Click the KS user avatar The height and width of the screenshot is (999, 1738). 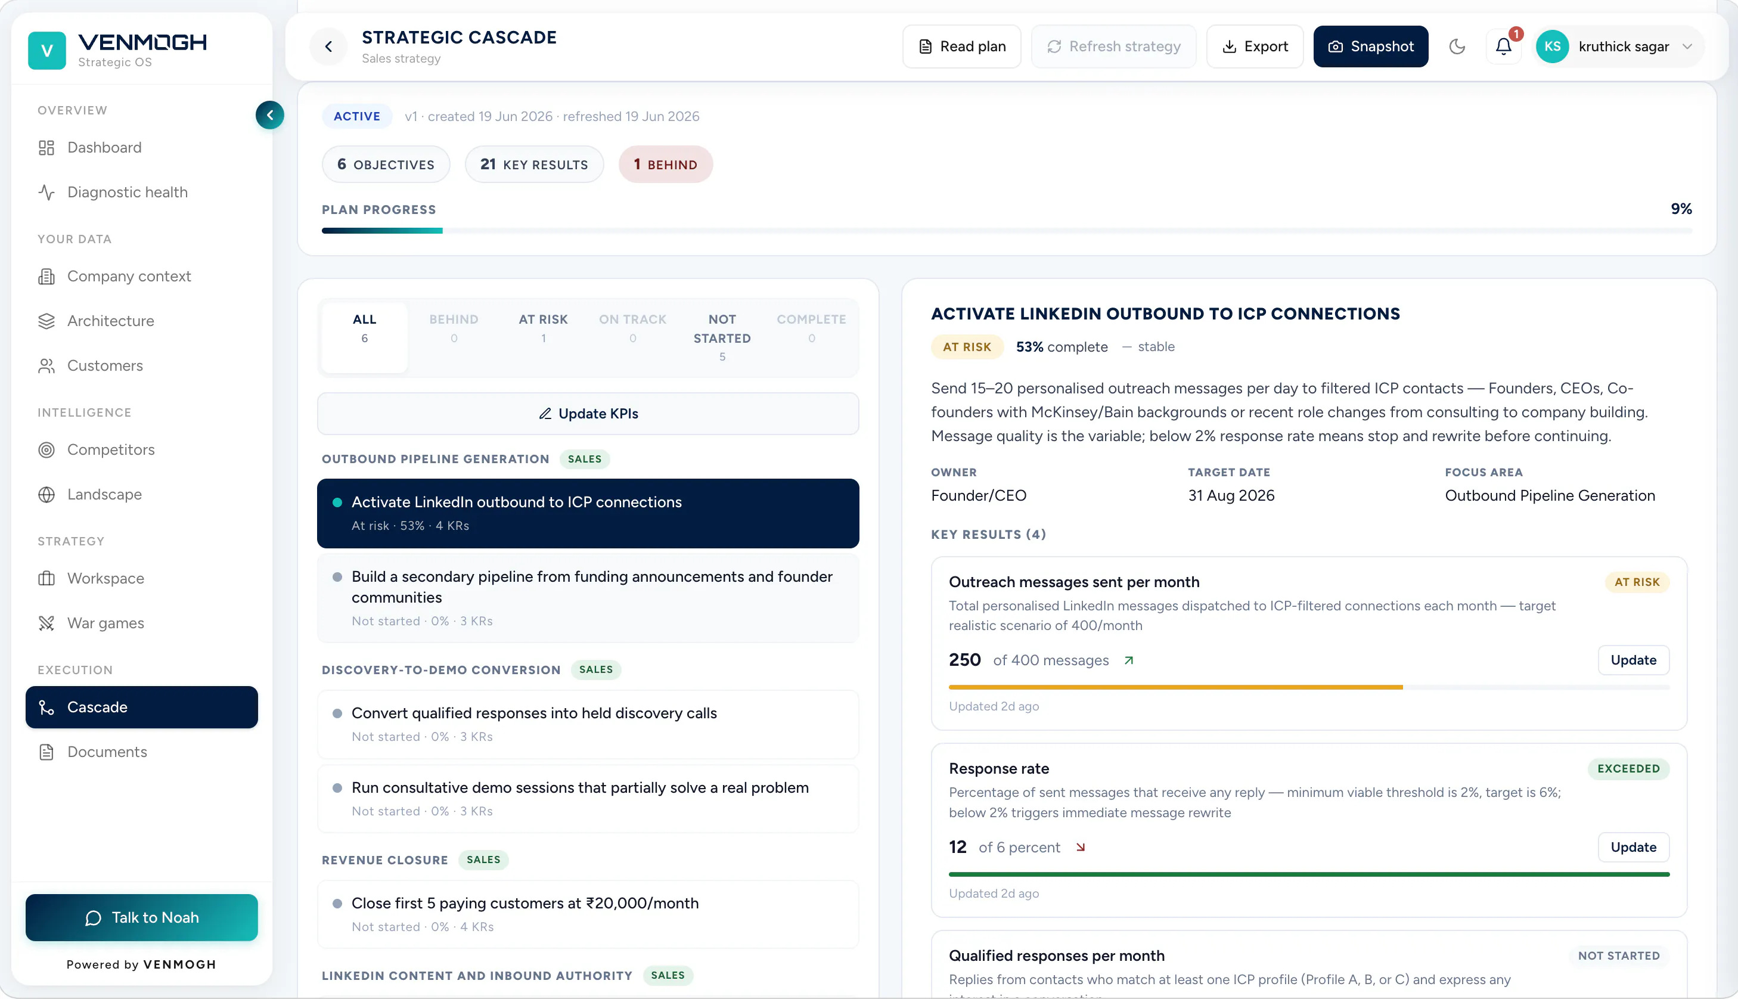[x=1552, y=46]
